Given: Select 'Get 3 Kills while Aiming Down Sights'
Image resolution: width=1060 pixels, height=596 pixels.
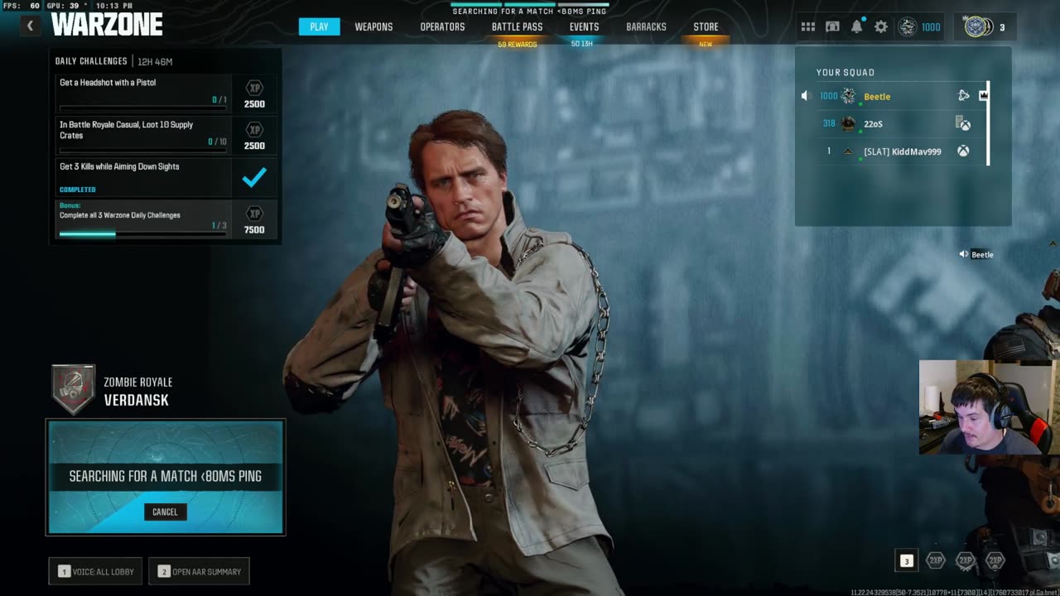Looking at the screenshot, I should (x=119, y=166).
